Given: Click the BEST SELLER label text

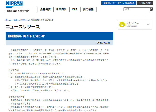Looking at the screenshot, I should pyautogui.click(x=132, y=26).
